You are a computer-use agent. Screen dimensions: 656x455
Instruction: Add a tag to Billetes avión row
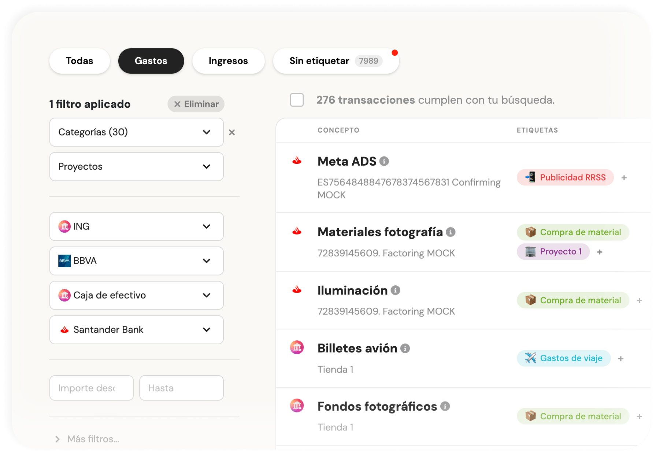pos(621,359)
